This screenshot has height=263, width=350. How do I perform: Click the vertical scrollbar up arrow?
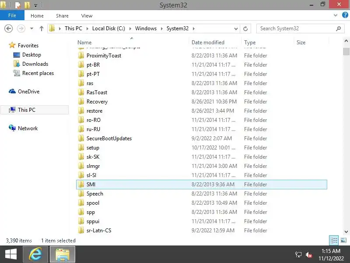(346, 41)
